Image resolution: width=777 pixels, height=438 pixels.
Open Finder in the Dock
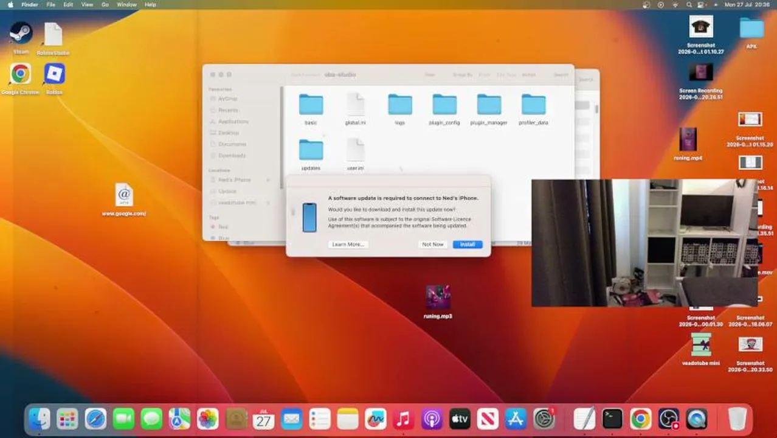click(40, 419)
